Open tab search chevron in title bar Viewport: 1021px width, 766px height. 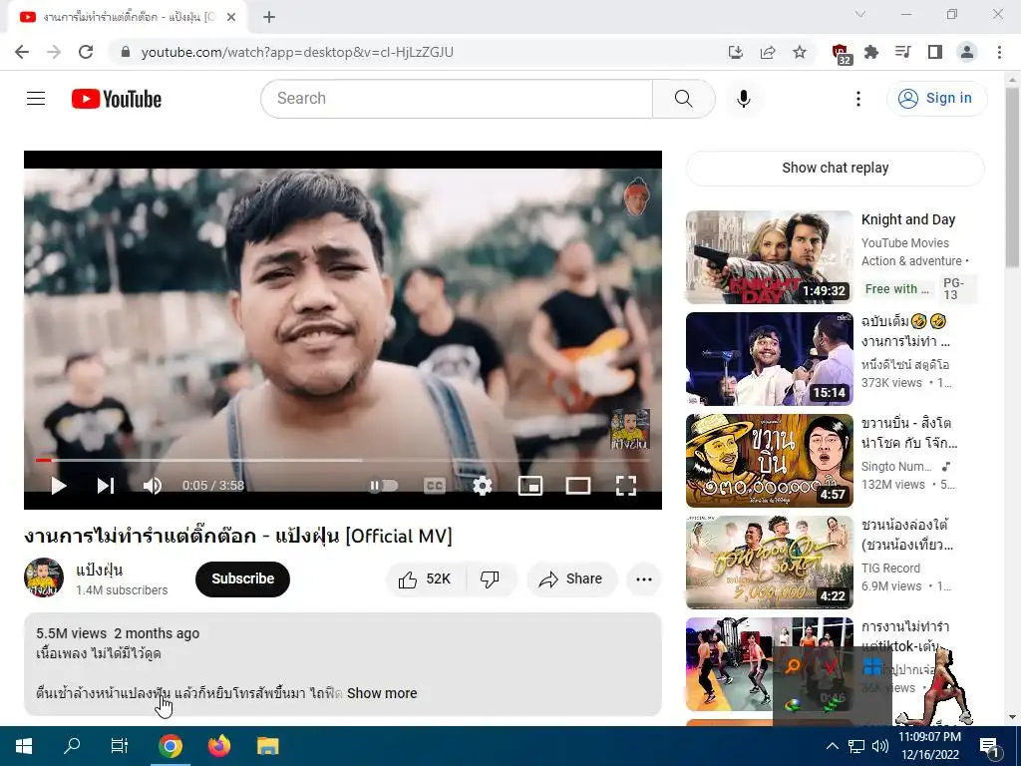pos(860,14)
